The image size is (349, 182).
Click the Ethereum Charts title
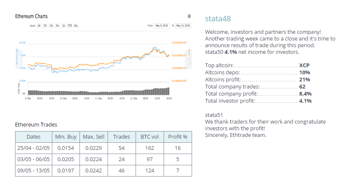(x=31, y=16)
